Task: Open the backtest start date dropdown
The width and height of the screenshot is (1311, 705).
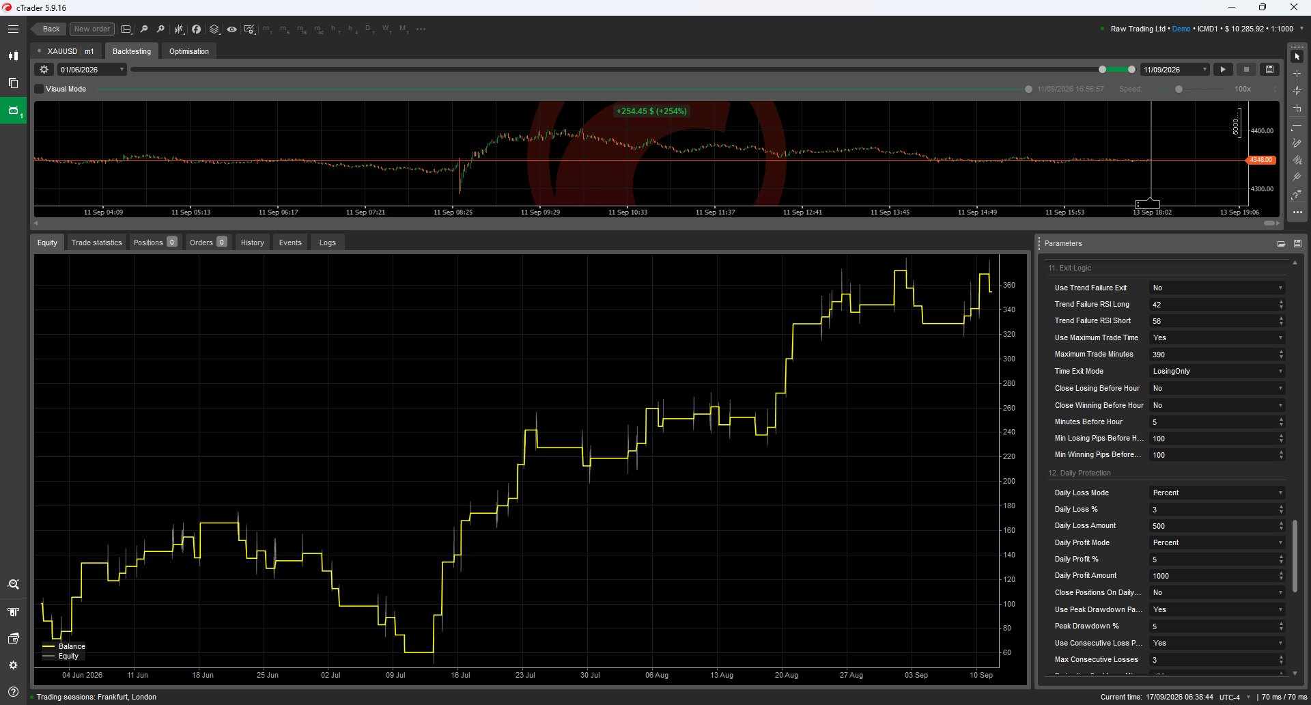Action: 92,70
